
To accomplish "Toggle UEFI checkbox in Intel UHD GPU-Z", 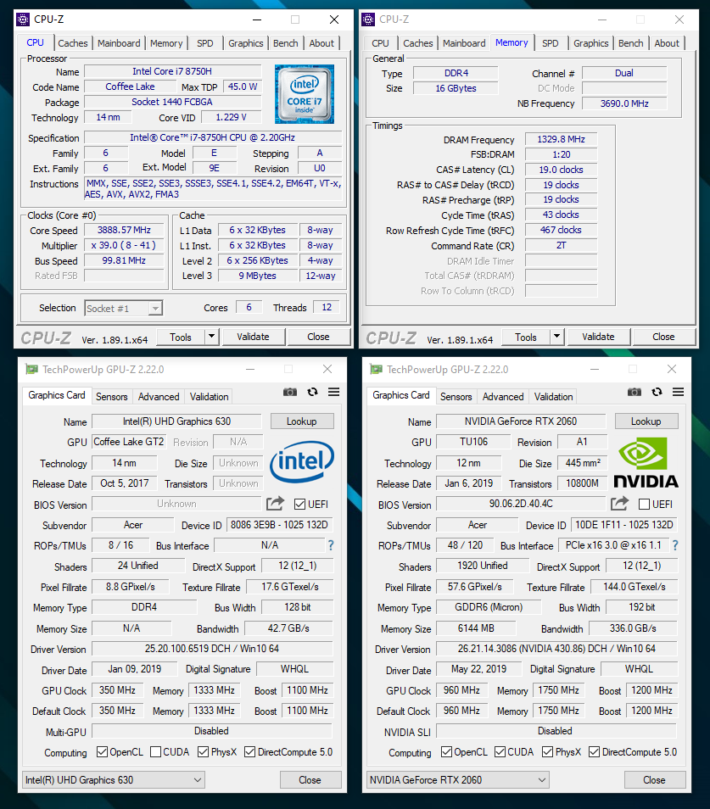I will [299, 504].
